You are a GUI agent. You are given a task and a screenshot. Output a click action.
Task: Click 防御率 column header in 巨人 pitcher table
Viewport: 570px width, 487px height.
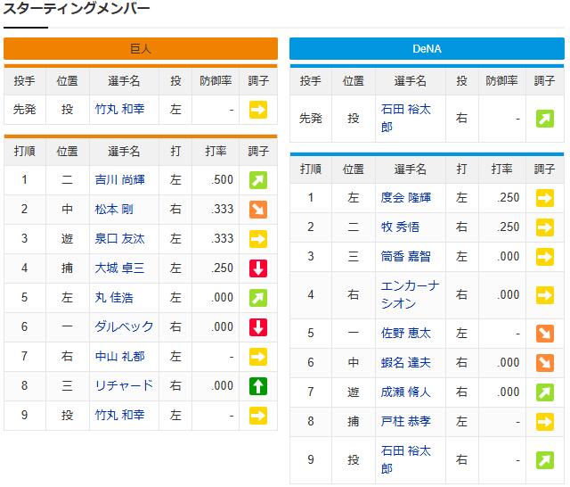tap(216, 81)
